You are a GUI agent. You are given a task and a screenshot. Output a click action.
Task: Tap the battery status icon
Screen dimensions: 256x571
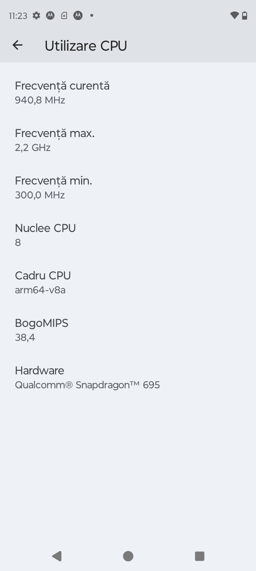tap(245, 15)
